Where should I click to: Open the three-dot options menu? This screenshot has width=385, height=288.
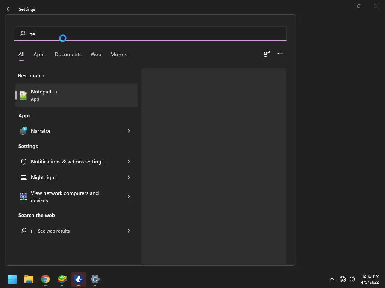click(280, 54)
